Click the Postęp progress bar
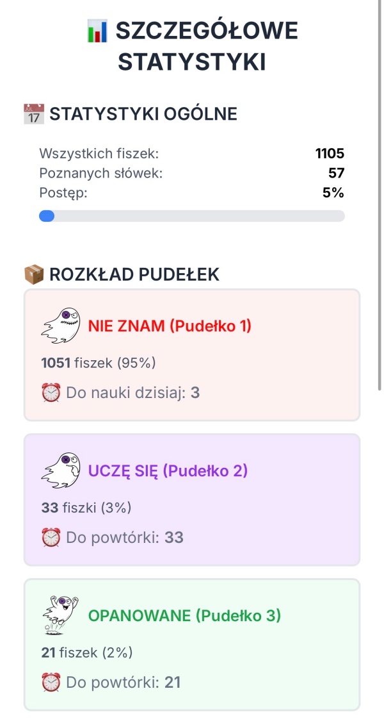The image size is (384, 723). [192, 217]
